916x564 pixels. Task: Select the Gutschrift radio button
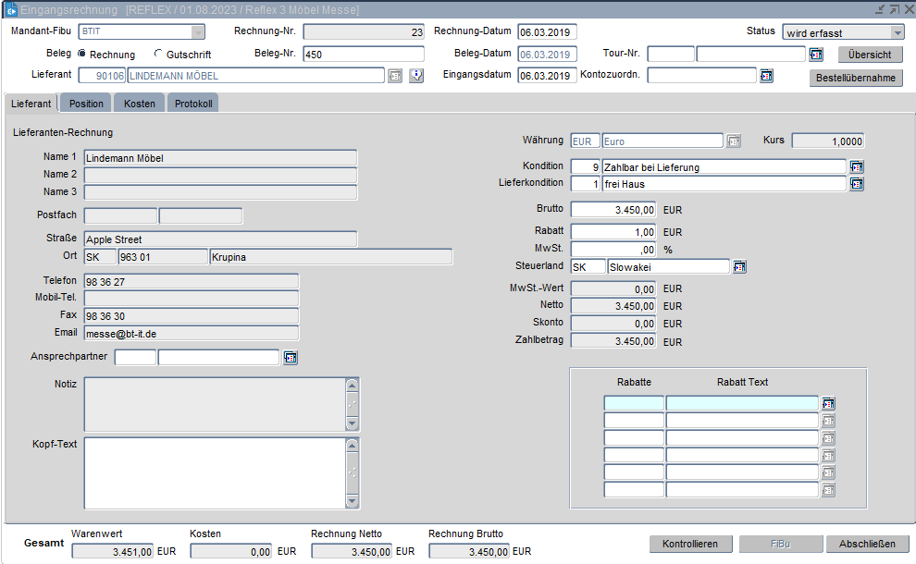[x=158, y=55]
